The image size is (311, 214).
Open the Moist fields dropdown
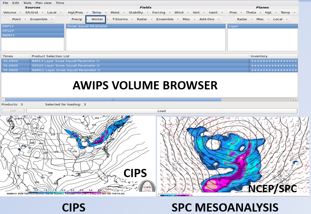point(118,13)
